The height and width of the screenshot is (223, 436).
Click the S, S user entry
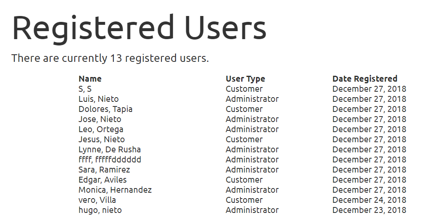coord(85,89)
